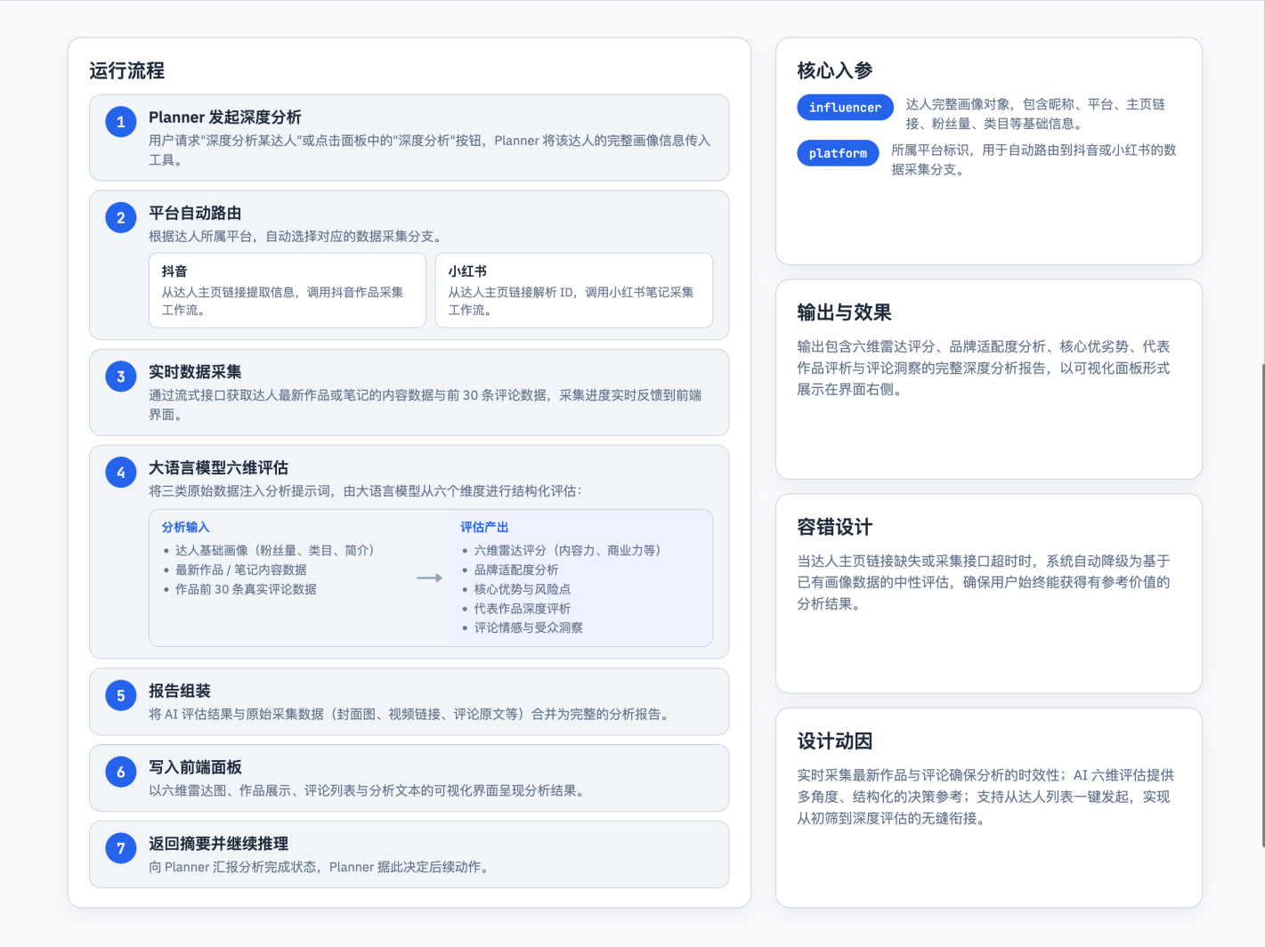
Task: Click the arrow between 分析输入 and 评估产出
Action: 429,577
